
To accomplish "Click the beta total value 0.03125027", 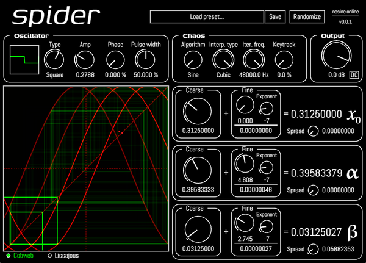I will (316, 232).
